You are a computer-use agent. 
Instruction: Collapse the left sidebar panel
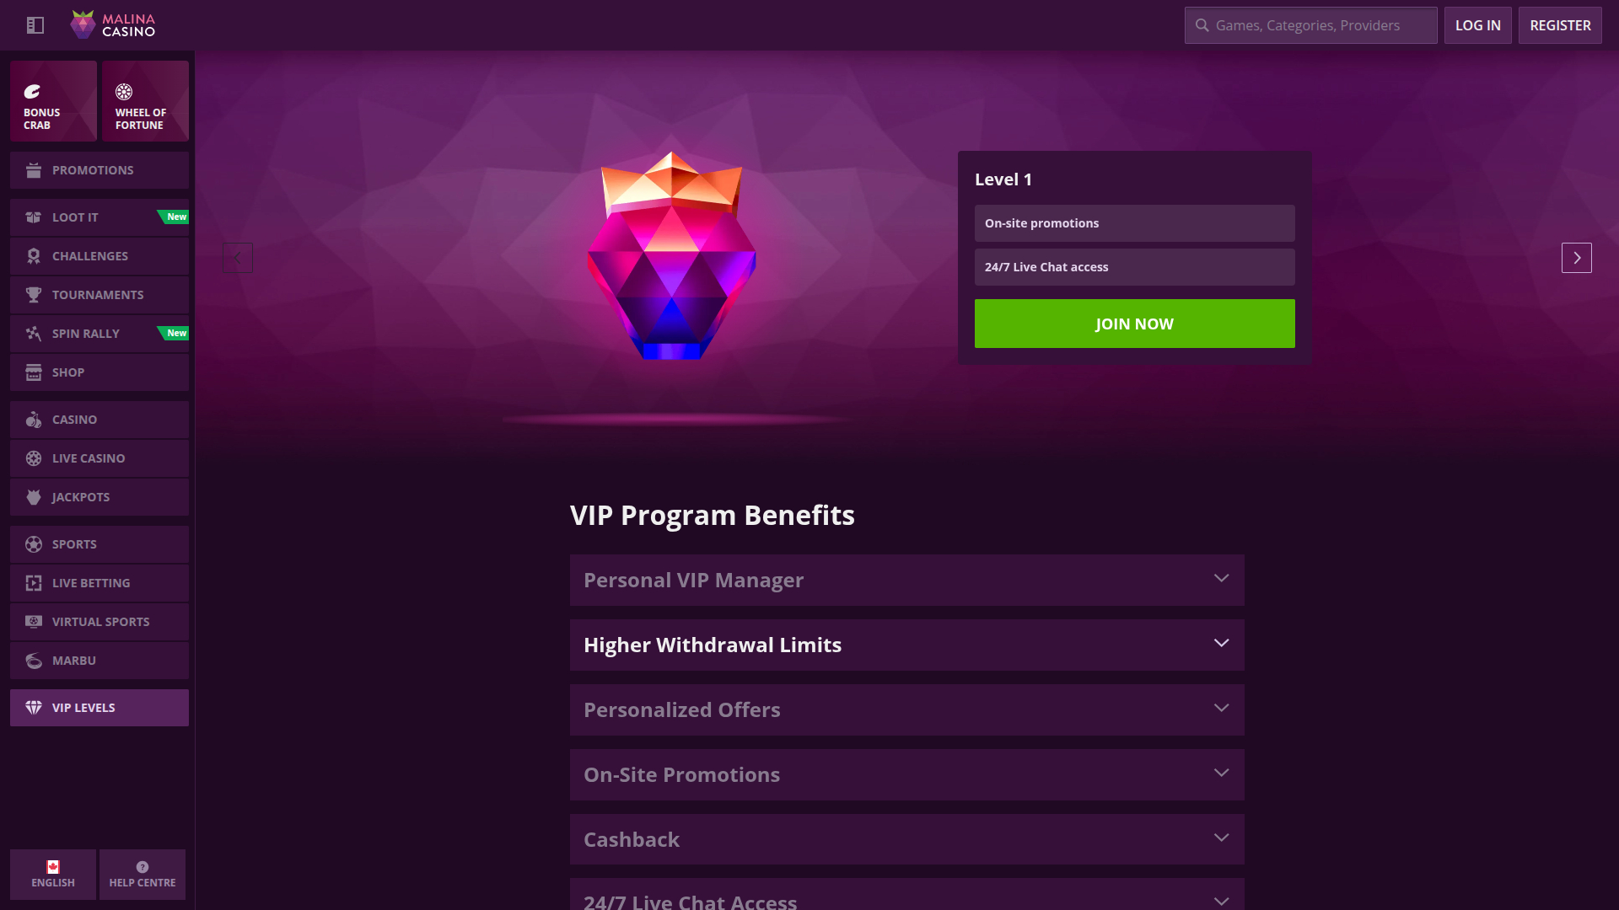tap(35, 25)
